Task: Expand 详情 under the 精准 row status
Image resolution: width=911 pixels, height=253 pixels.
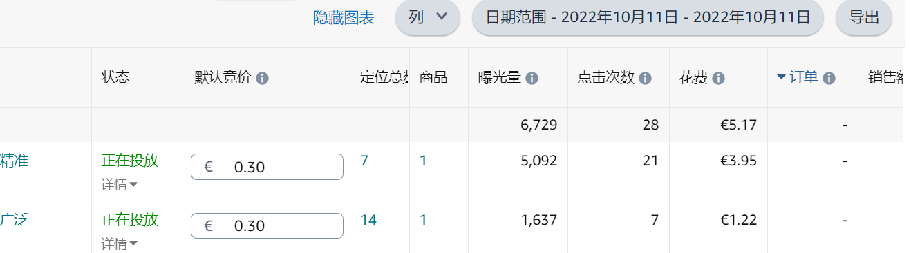Action: point(119,184)
